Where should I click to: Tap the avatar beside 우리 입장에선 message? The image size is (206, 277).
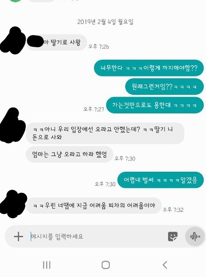(12, 125)
